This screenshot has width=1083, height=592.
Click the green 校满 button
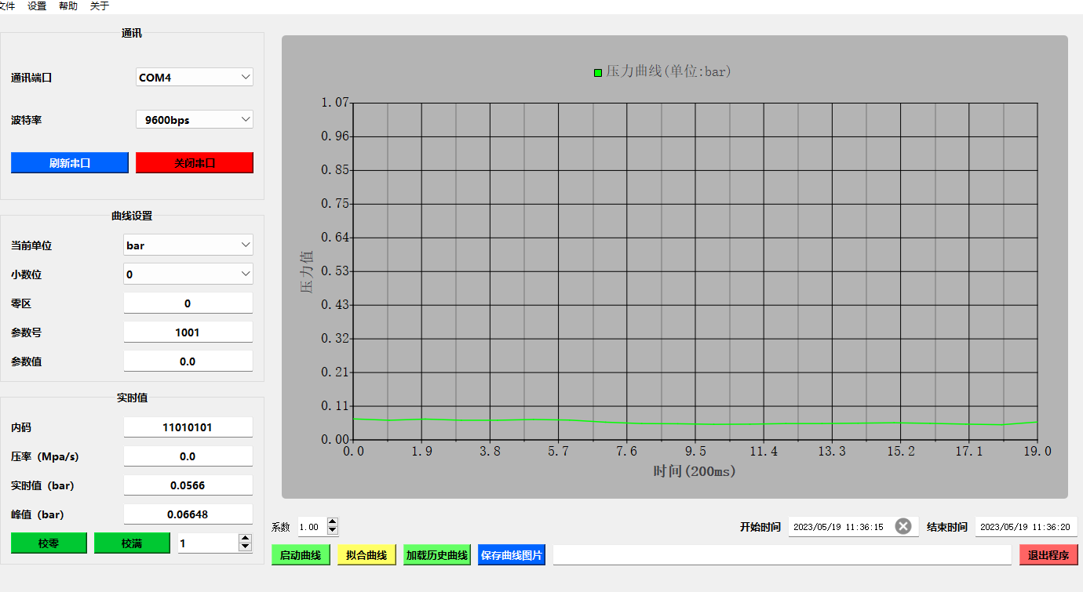(132, 543)
